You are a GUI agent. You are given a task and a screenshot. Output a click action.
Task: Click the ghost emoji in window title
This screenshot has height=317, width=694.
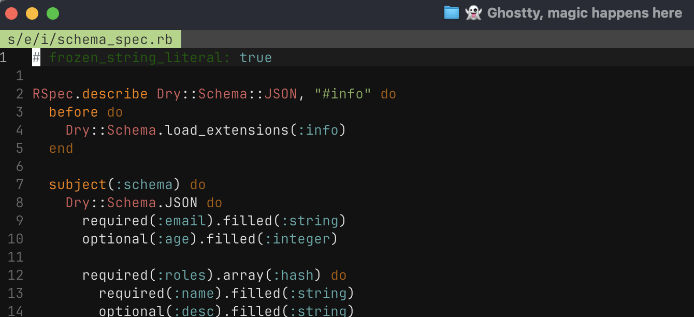pos(473,13)
